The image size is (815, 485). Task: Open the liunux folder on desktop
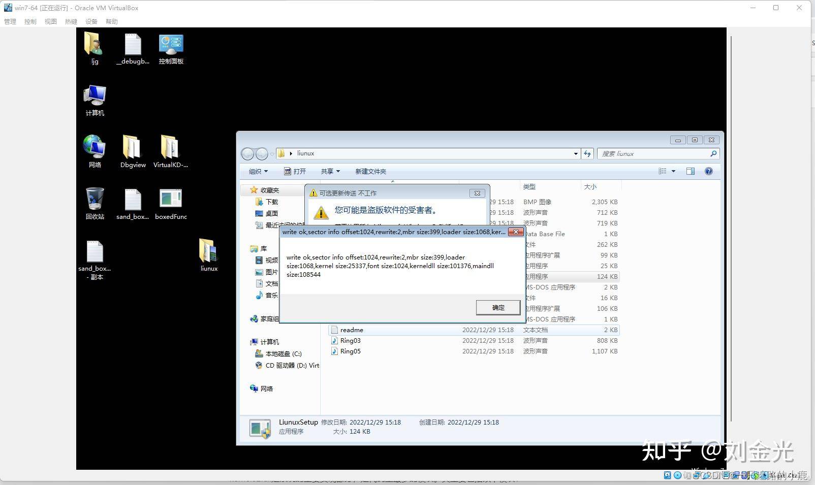[x=209, y=255]
